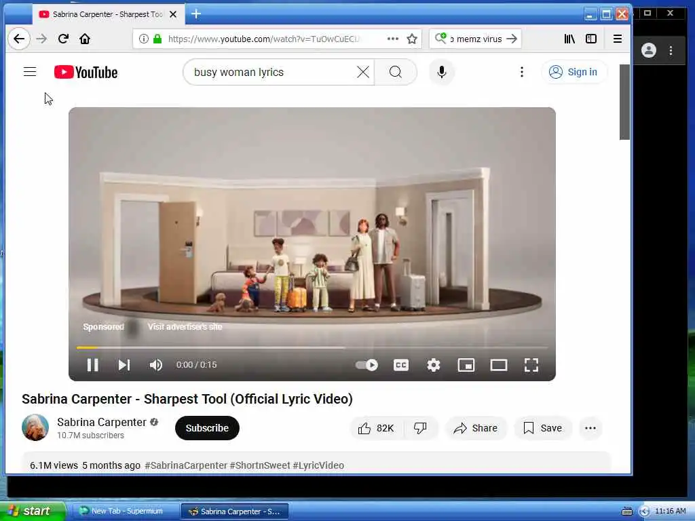Dislike the video
Screen dimensions: 695x521
tap(420, 428)
